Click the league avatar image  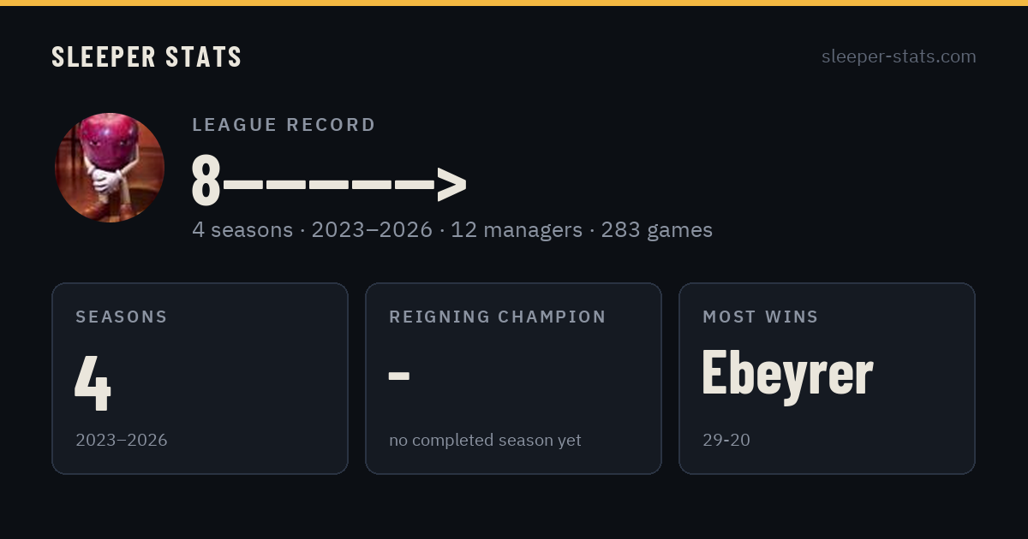(x=110, y=168)
